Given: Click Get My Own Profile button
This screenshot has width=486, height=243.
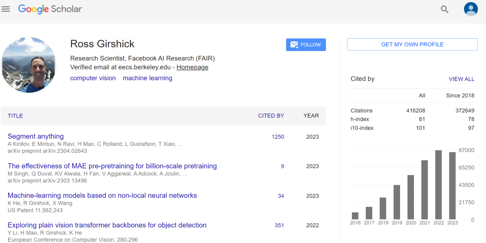Looking at the screenshot, I should (412, 45).
